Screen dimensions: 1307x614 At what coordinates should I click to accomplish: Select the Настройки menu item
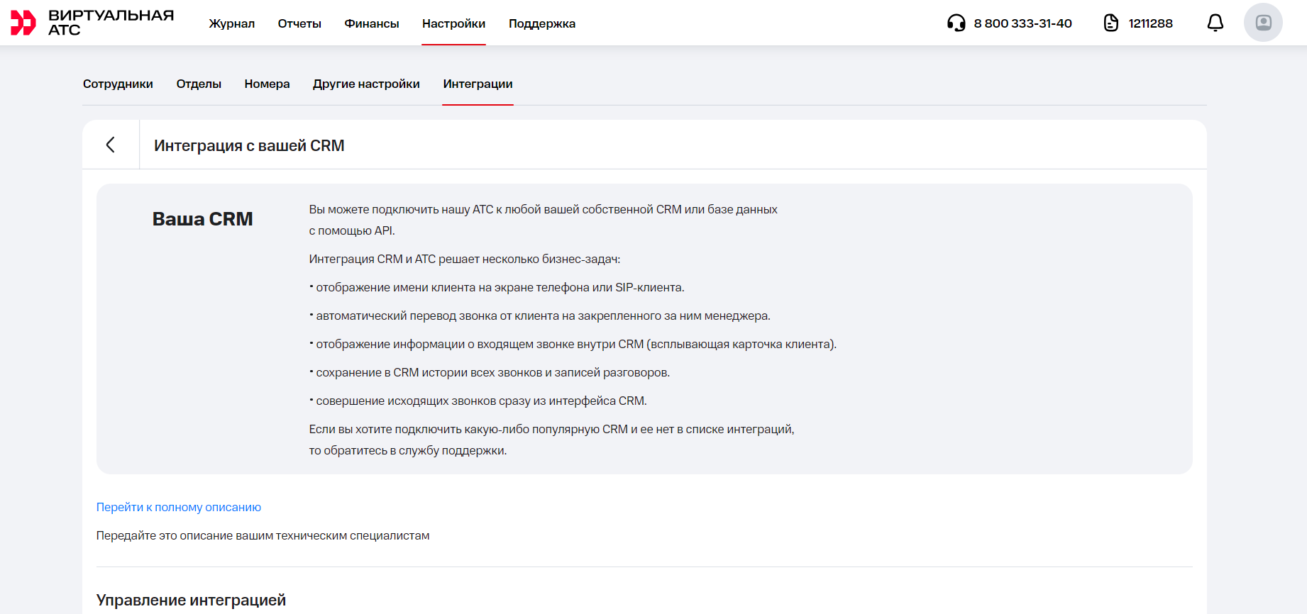click(x=453, y=23)
